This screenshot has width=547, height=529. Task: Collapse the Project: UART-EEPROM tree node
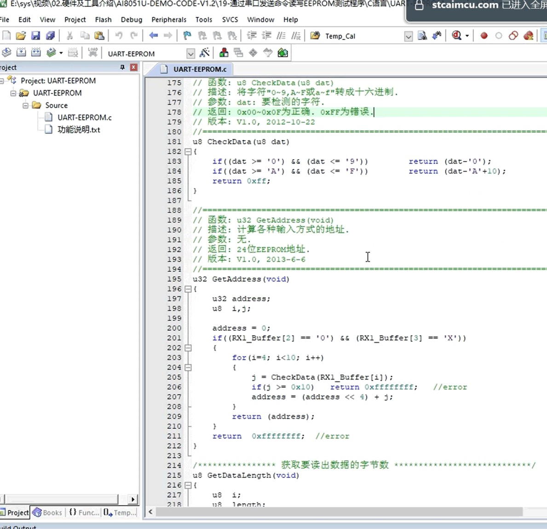click(x=2, y=81)
